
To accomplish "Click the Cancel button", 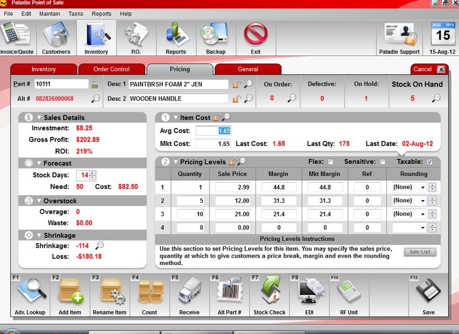I will pos(428,69).
